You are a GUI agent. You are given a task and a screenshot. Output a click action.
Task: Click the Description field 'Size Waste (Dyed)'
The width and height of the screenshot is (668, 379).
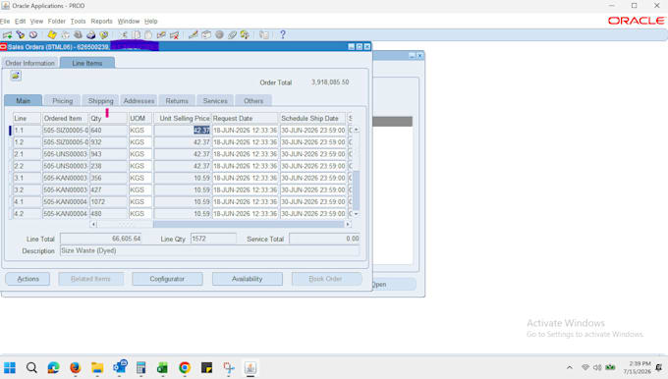209,250
